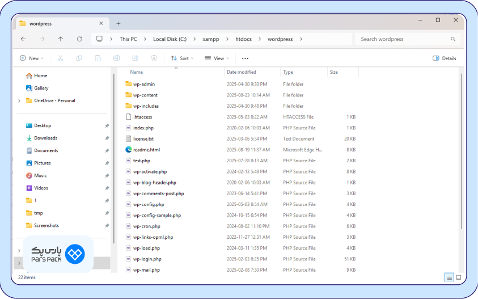Click the PC monitor icon in address bar
This screenshot has height=299, width=478.
(x=99, y=39)
